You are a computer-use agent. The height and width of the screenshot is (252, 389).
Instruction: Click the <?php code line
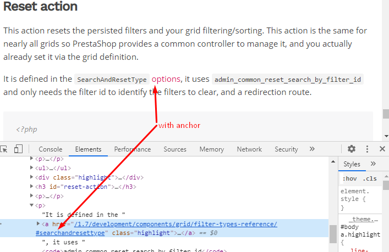point(27,129)
